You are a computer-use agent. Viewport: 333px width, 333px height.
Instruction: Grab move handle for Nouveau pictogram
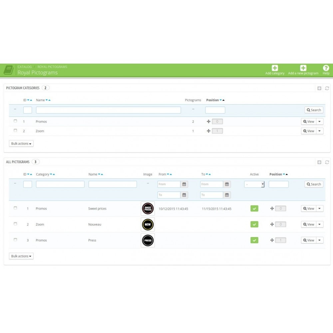(272, 224)
